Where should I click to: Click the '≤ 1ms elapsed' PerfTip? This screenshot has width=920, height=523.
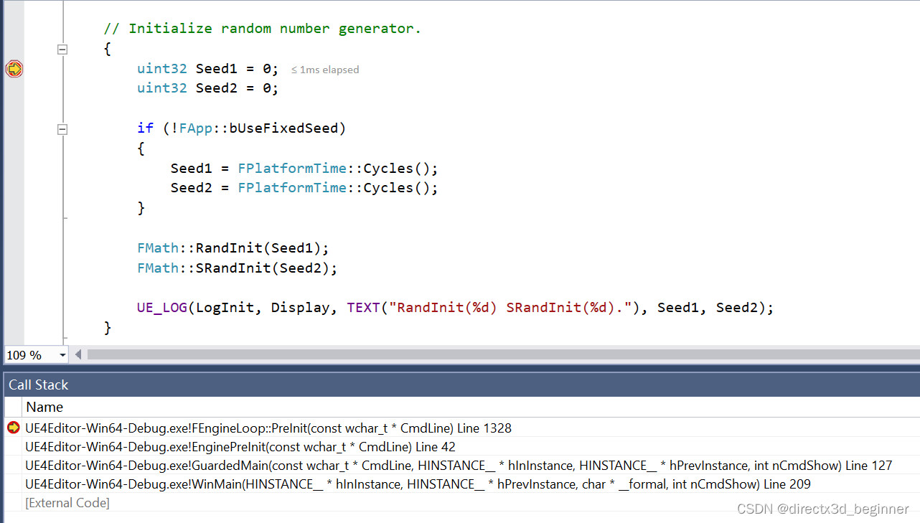click(x=325, y=70)
